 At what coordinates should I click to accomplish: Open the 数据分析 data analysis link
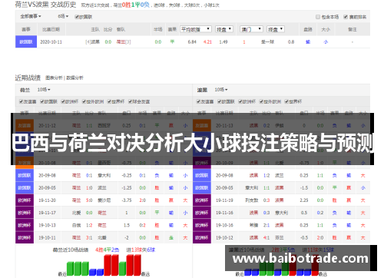pyautogui.click(x=74, y=78)
